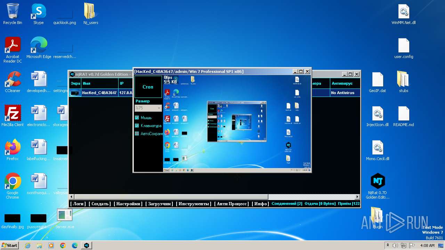Image resolution: width=445 pixels, height=250 pixels.
Task: Click the Имя column header
Action: [100, 83]
